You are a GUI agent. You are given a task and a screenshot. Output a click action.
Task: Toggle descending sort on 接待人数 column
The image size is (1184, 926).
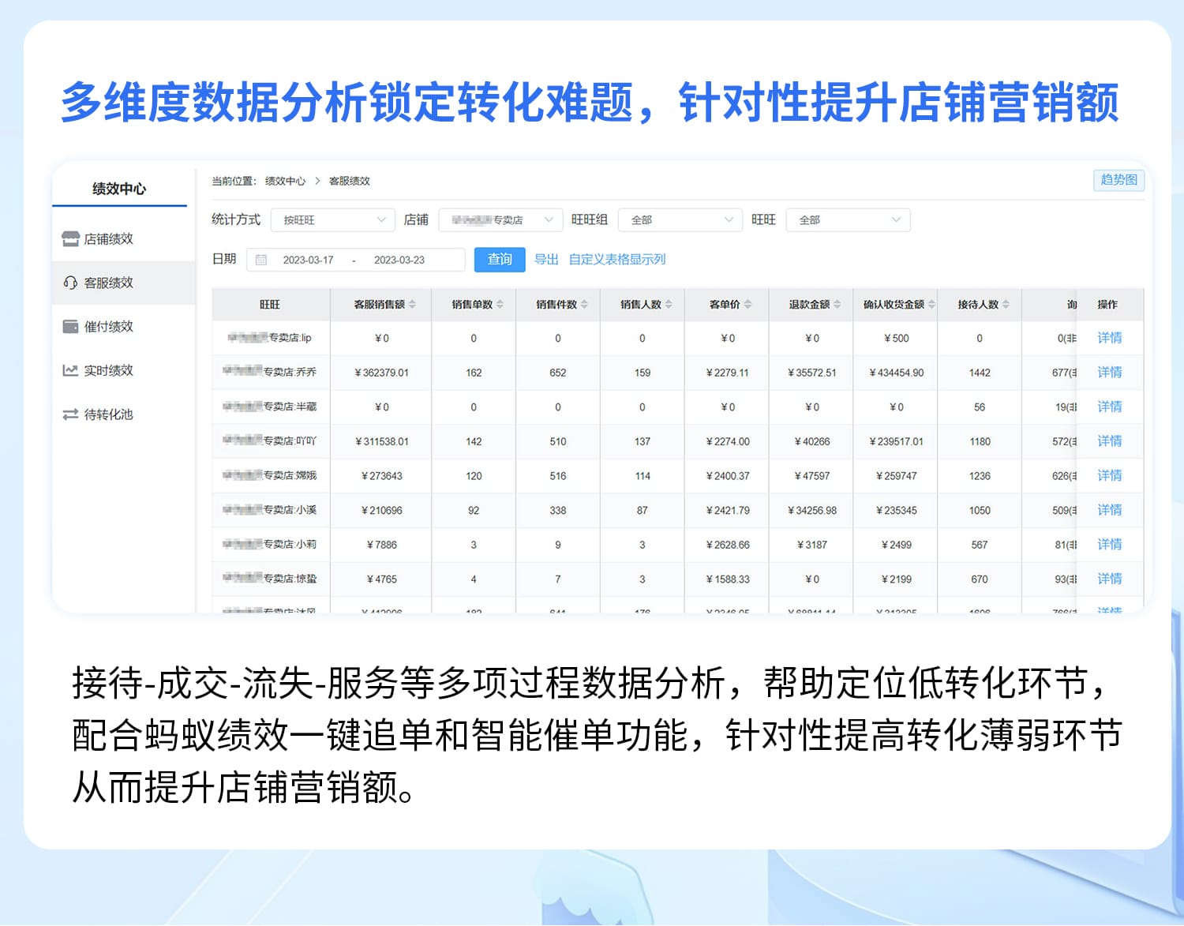(1005, 303)
